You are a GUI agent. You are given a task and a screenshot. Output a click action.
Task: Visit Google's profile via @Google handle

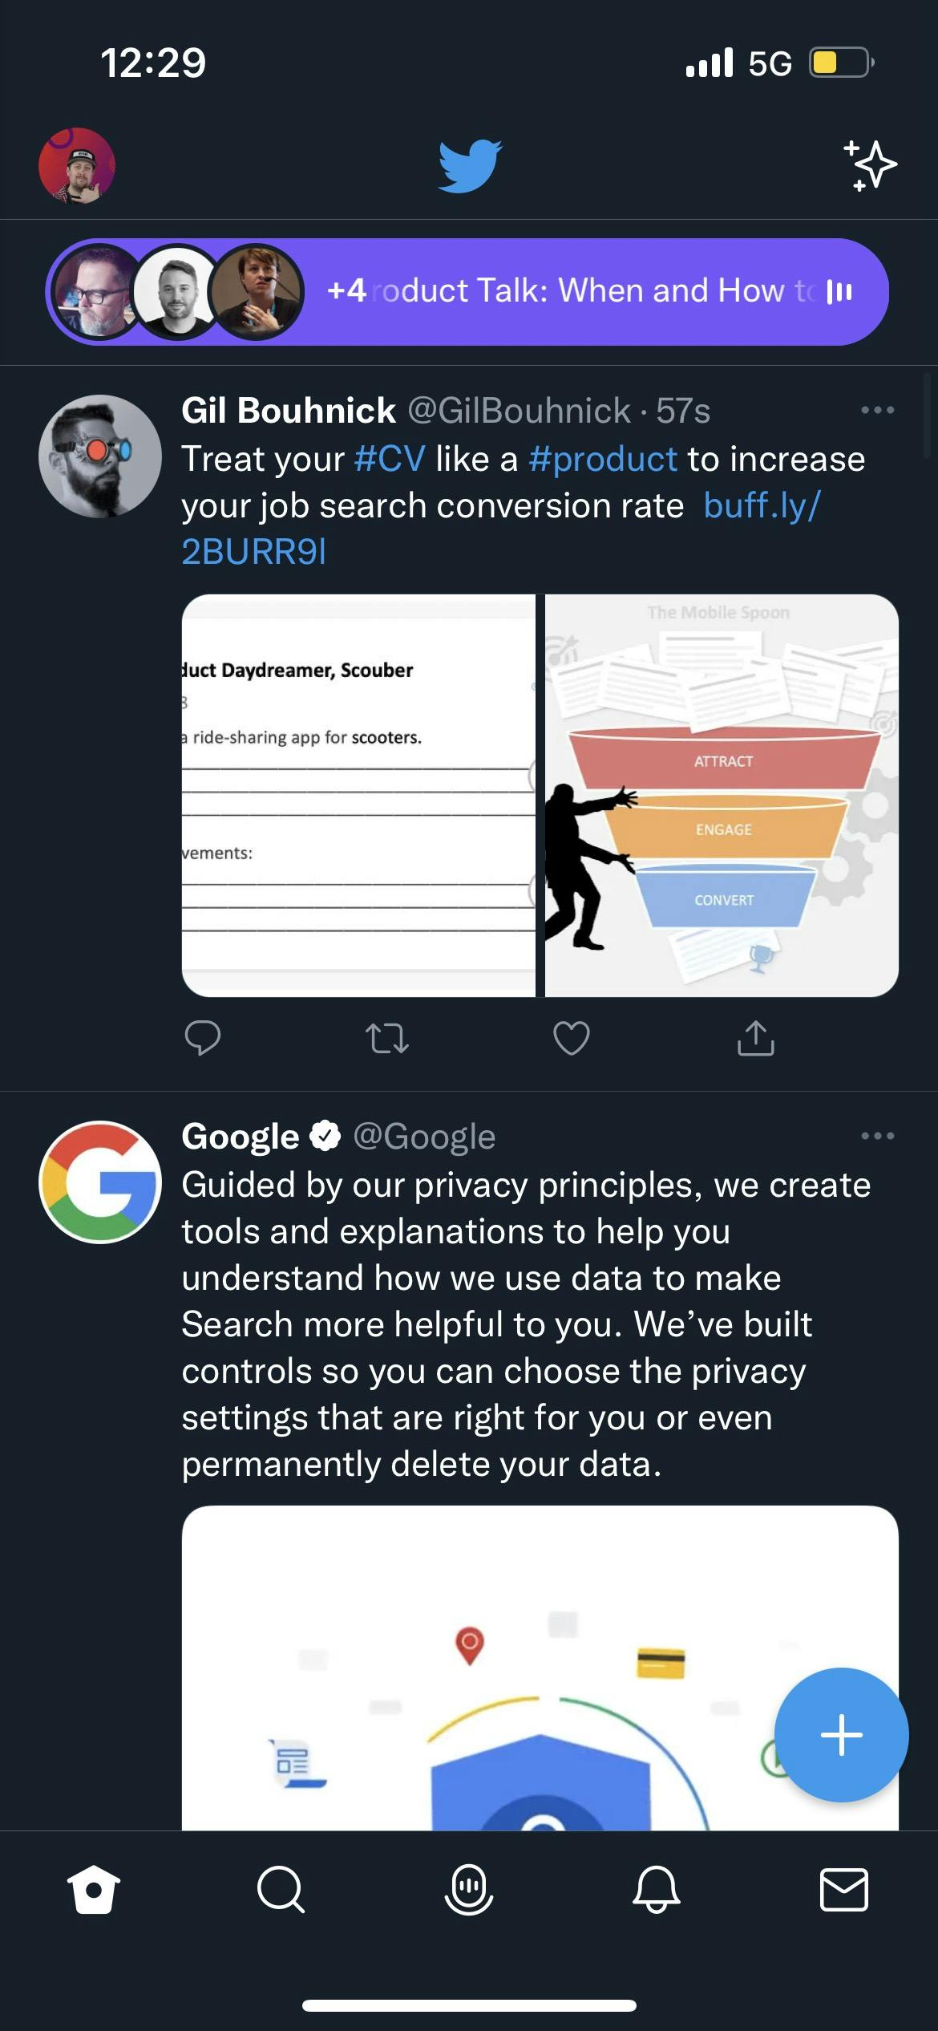point(424,1136)
